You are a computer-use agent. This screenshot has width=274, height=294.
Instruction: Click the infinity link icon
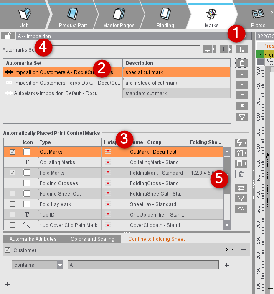(x=241, y=209)
